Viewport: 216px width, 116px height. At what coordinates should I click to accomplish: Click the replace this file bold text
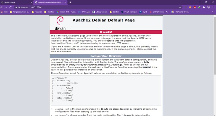click(x=114, y=41)
